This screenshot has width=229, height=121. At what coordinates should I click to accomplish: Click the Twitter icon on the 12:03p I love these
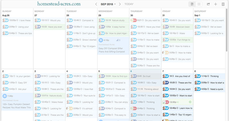[7, 20]
